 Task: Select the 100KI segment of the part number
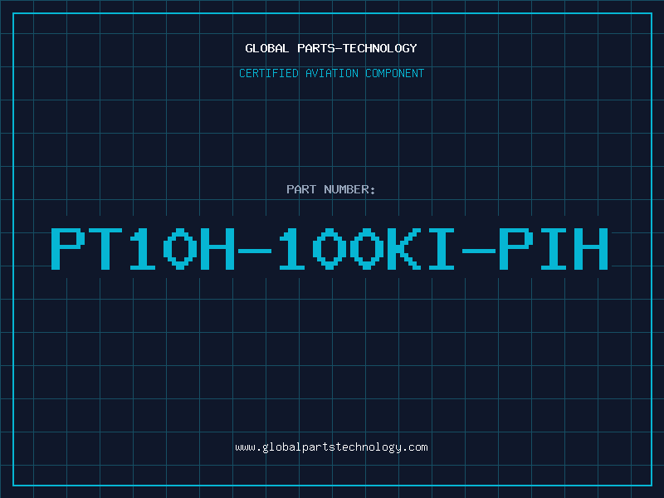tap(367, 248)
